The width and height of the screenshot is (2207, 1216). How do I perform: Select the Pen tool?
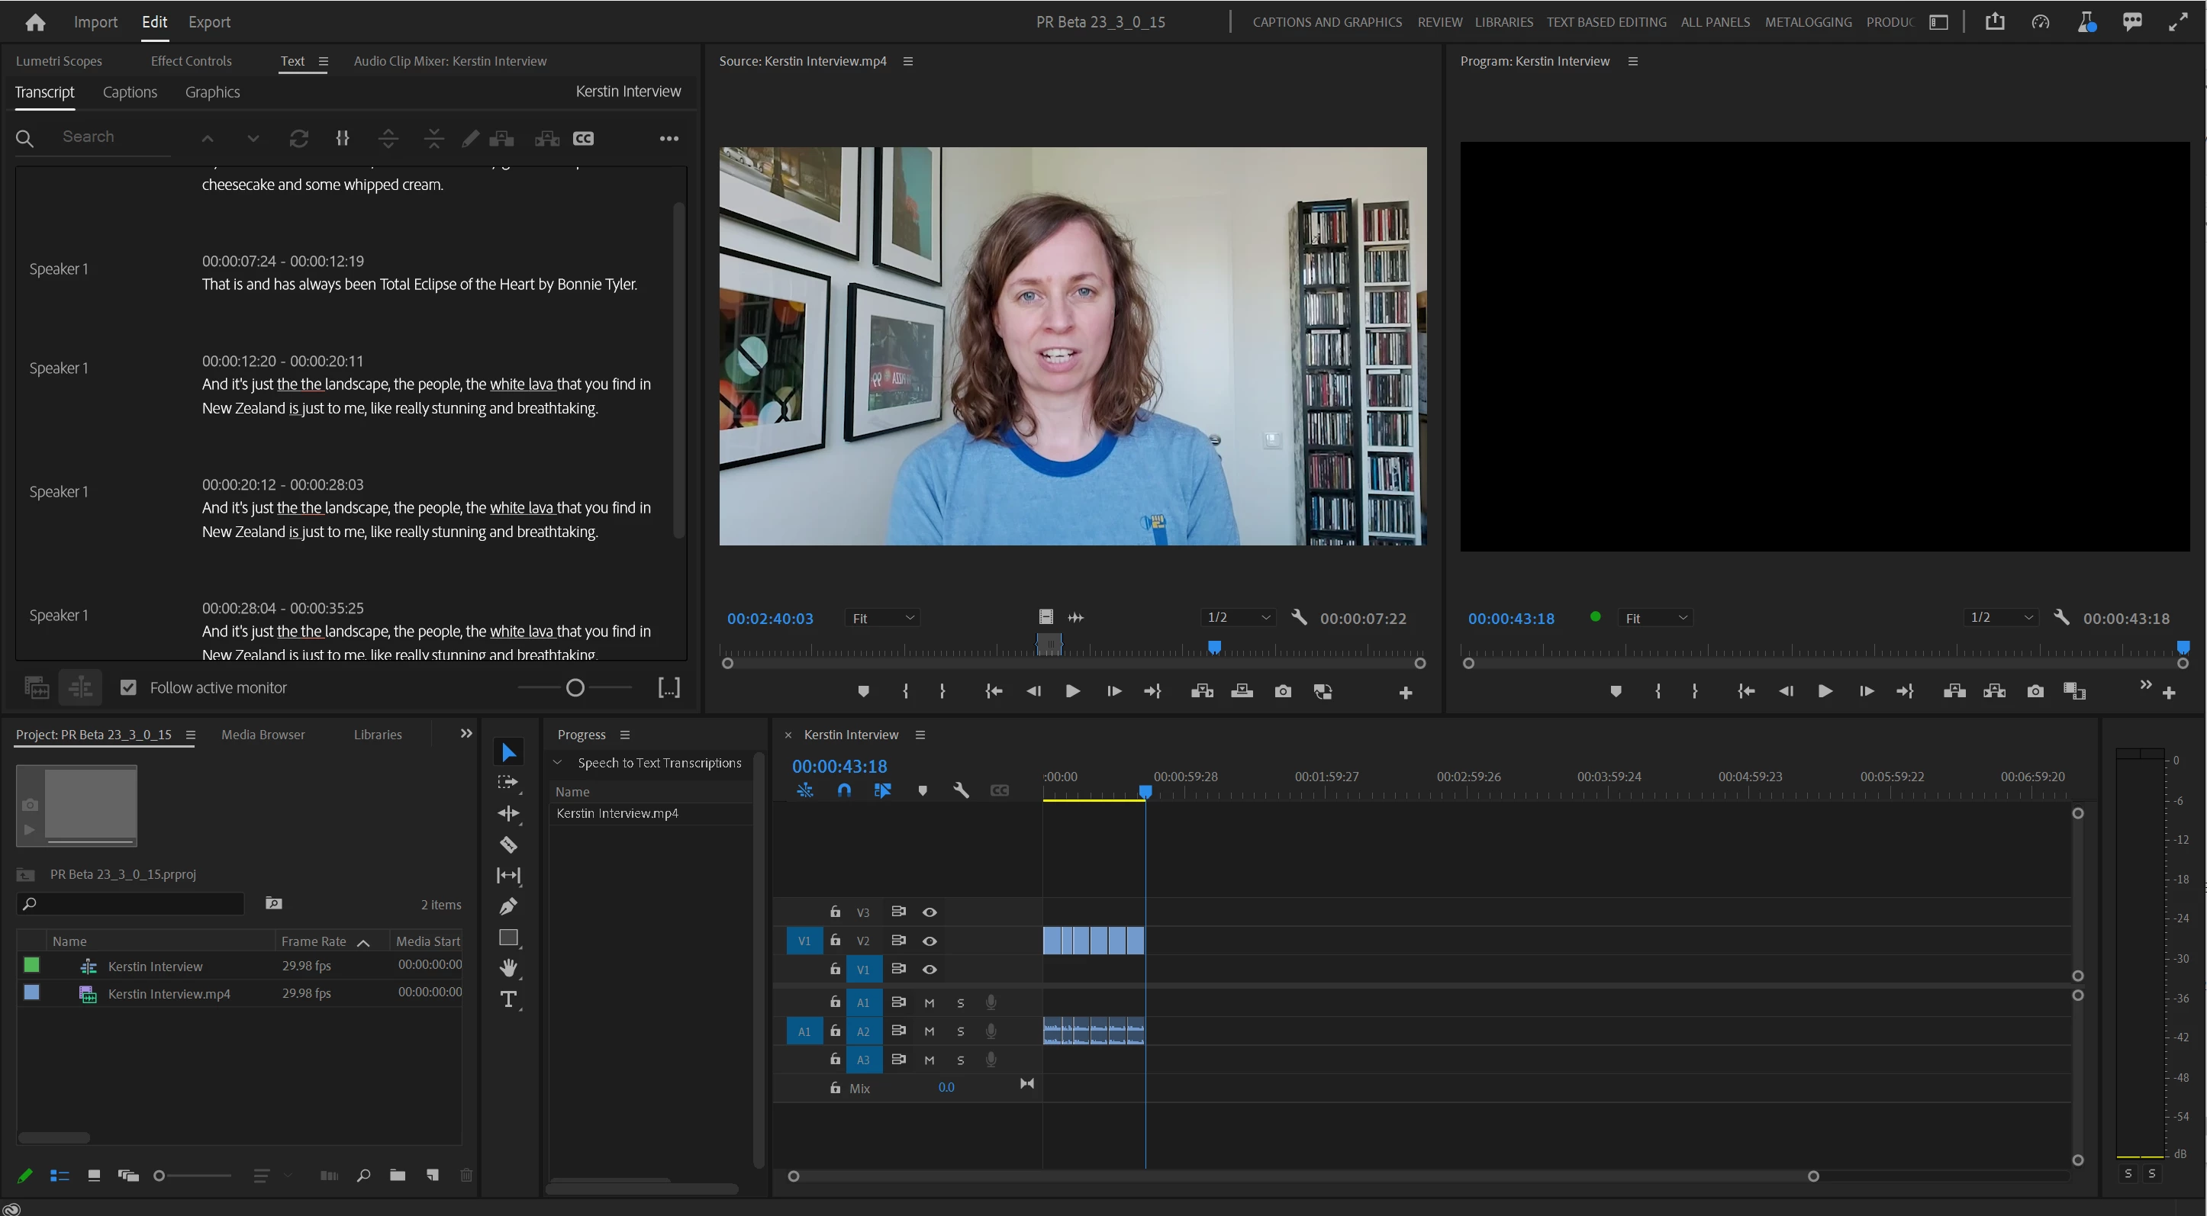508,906
